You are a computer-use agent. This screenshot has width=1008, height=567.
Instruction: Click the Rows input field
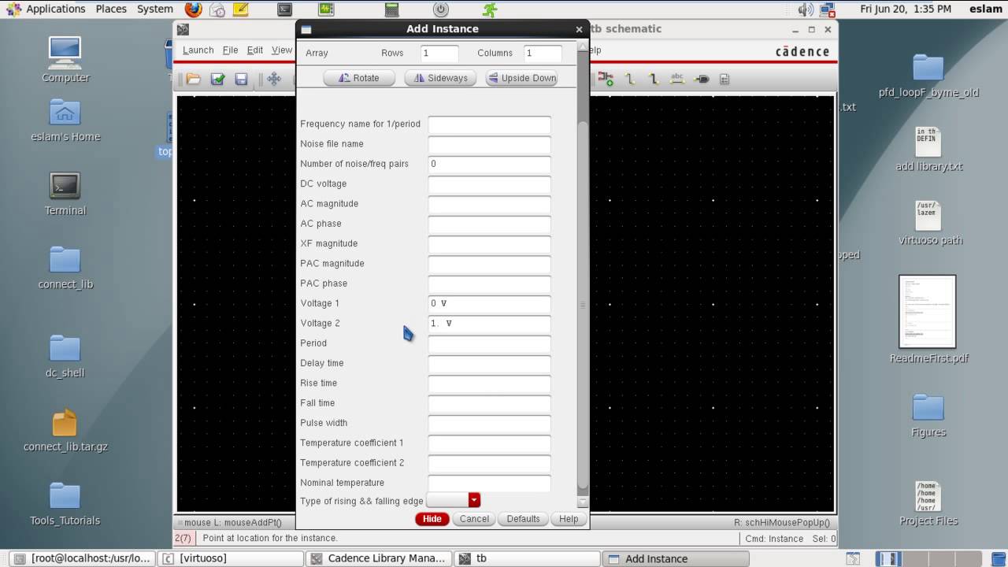click(439, 54)
